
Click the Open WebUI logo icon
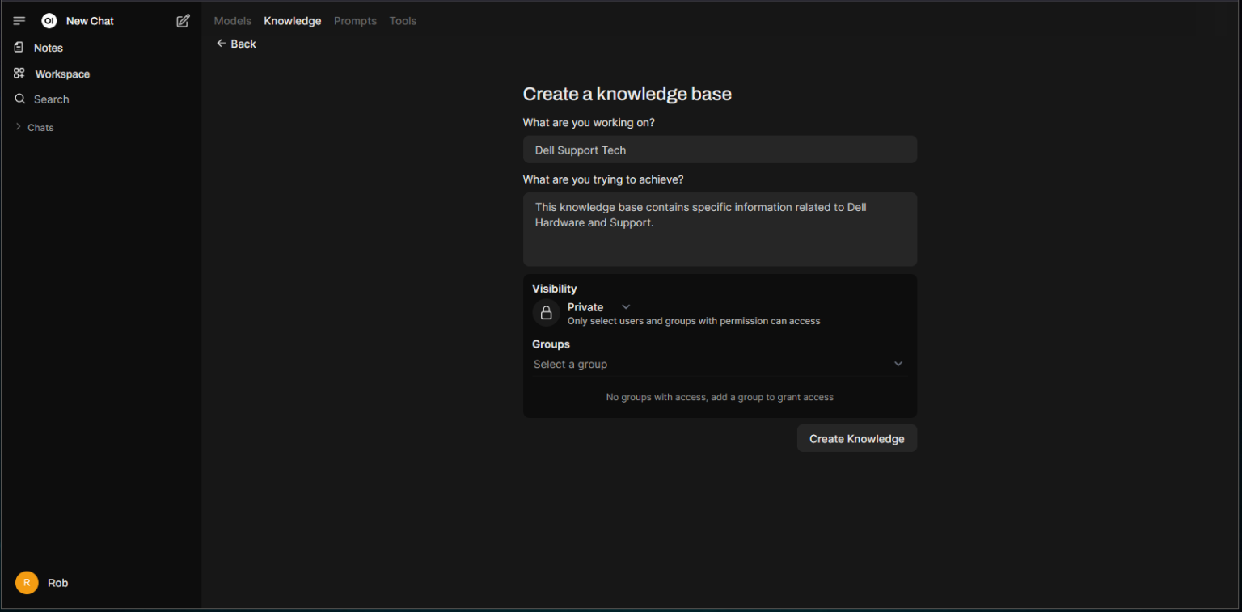pos(49,21)
